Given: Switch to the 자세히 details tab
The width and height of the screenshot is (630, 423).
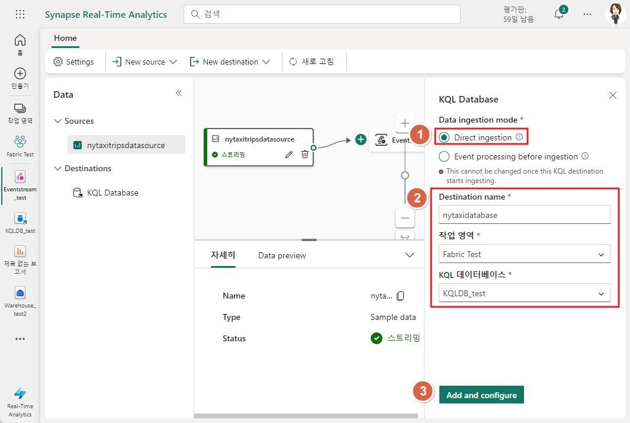Looking at the screenshot, I should 223,255.
